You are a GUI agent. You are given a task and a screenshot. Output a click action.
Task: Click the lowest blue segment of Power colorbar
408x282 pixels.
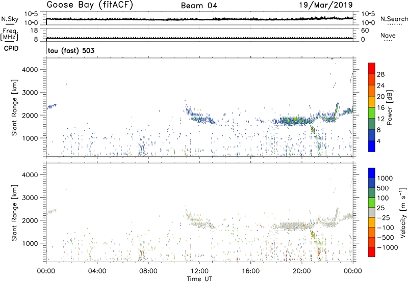[x=372, y=146]
